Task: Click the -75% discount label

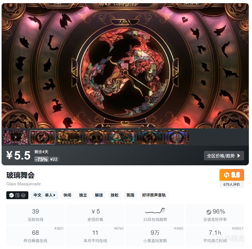Action: point(41,159)
